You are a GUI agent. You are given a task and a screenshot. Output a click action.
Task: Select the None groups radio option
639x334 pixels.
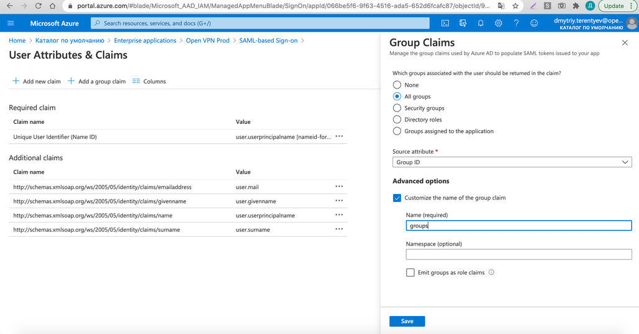click(397, 85)
